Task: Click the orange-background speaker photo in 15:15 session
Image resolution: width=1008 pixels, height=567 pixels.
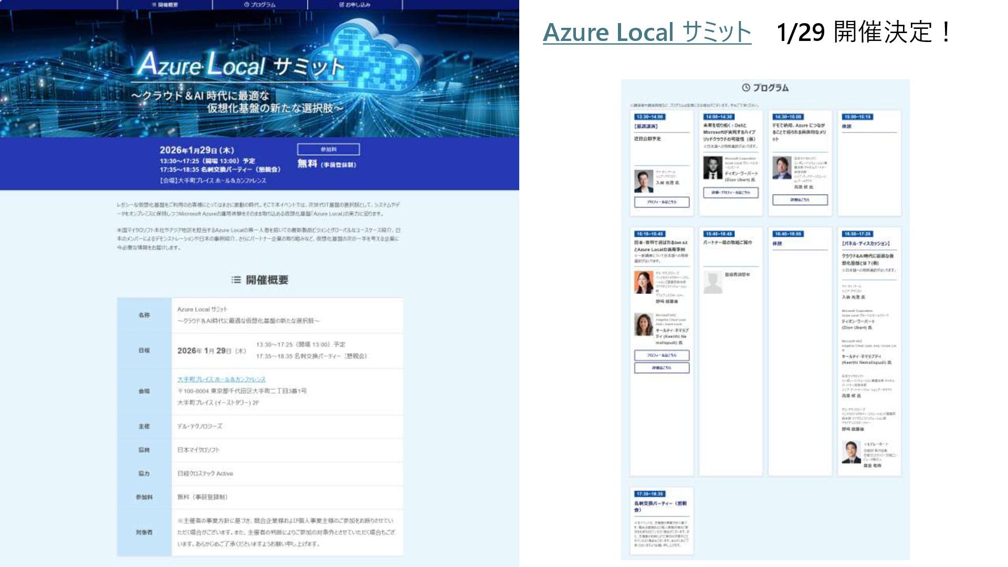Action: coord(644,282)
